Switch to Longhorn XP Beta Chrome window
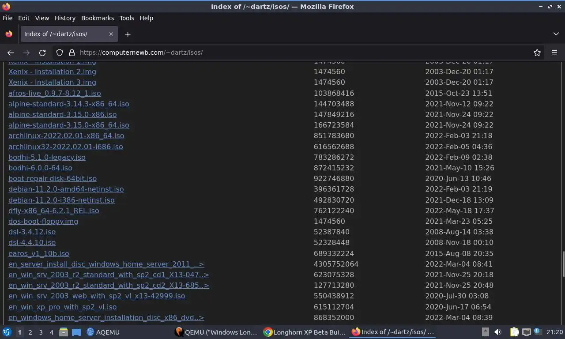Image resolution: width=565 pixels, height=339 pixels. click(x=305, y=332)
